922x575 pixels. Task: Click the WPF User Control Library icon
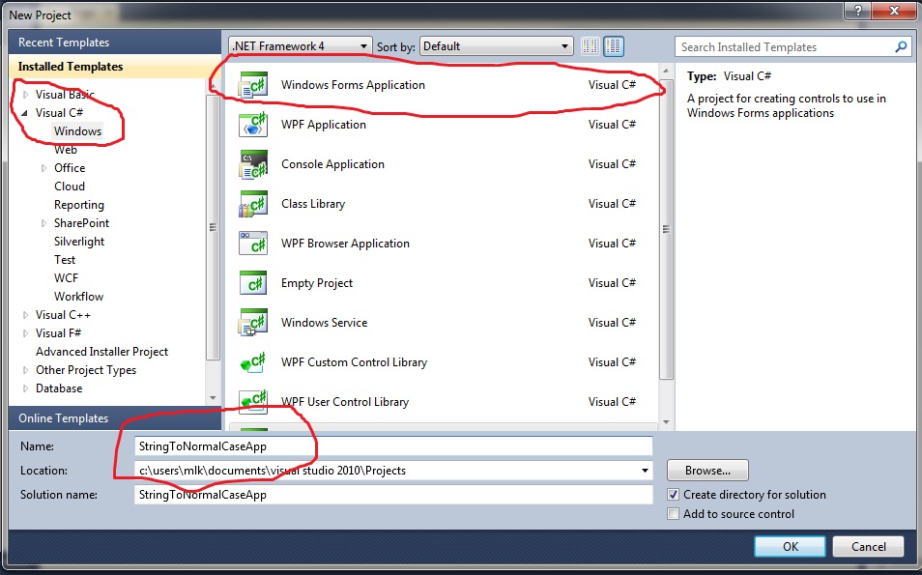[253, 402]
